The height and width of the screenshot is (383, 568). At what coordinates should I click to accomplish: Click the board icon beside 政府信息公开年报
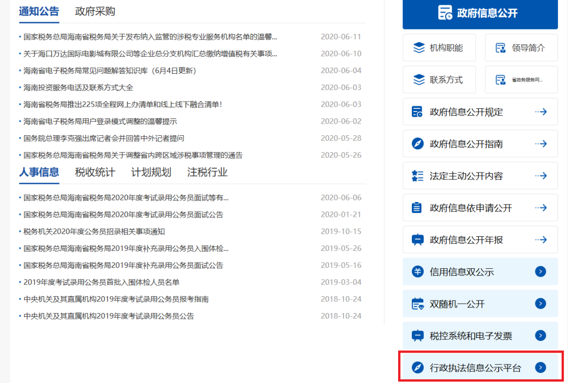coord(418,240)
